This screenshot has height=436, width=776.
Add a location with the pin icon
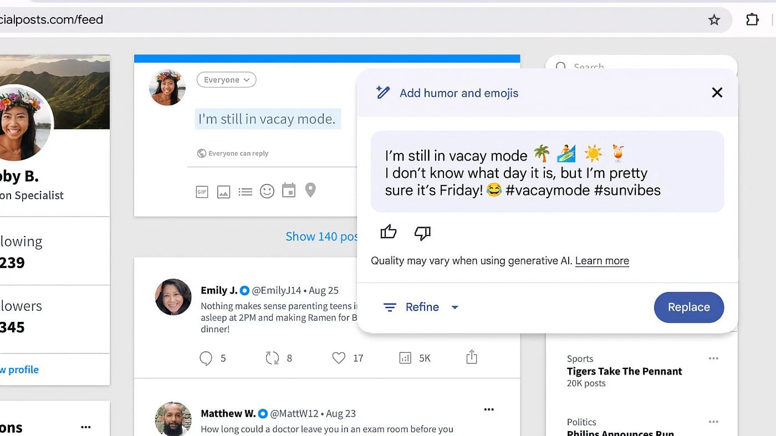point(310,191)
